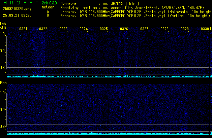Select the 0322 time marker

pyautogui.click(x=43, y=29)
